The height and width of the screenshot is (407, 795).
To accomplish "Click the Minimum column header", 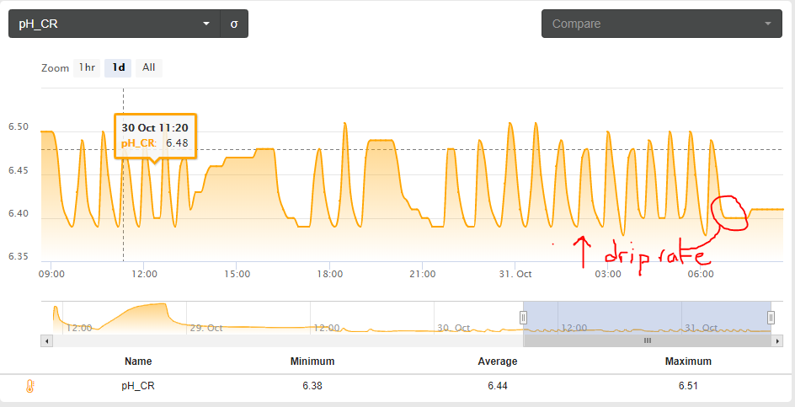I will 312,361.
